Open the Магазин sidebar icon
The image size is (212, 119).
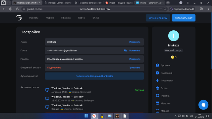[x=157, y=103]
